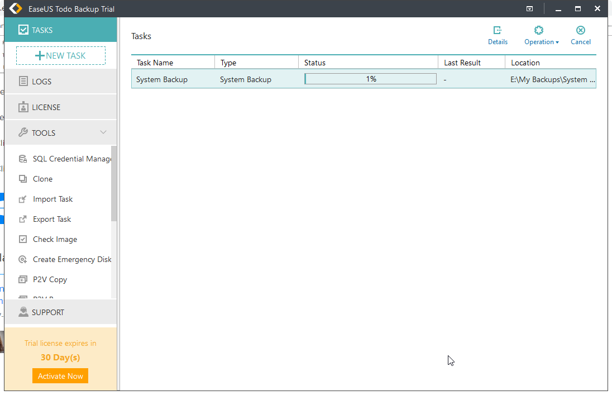Sort by Status column header
Image resolution: width=612 pixels, height=395 pixels.
tap(369, 63)
